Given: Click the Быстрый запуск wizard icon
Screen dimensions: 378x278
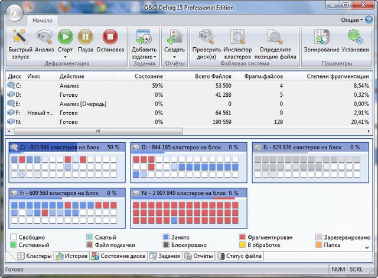Looking at the screenshot, I should coord(19,37).
